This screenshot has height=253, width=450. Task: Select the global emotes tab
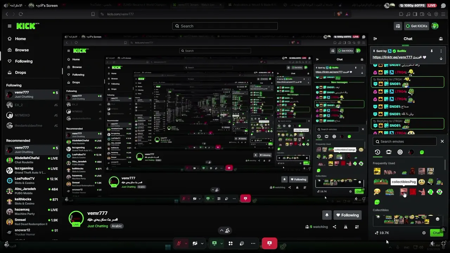tap(400, 152)
